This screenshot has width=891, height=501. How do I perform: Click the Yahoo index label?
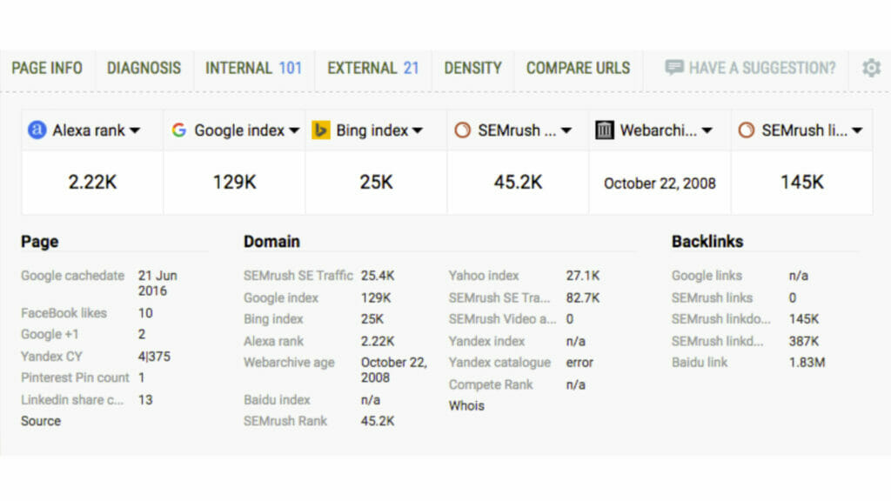[x=484, y=276]
